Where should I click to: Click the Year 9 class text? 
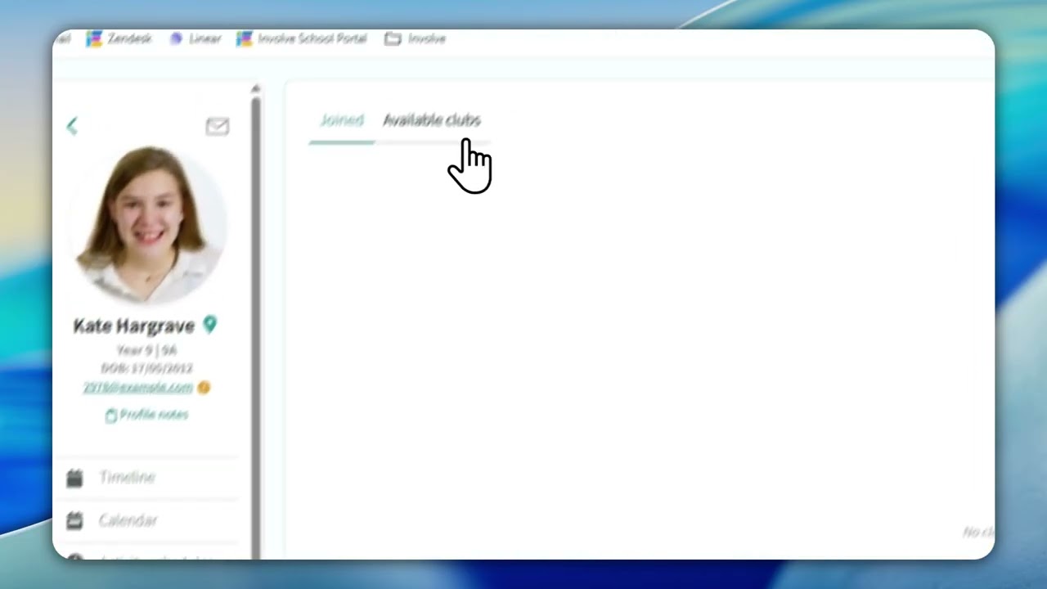tap(147, 350)
